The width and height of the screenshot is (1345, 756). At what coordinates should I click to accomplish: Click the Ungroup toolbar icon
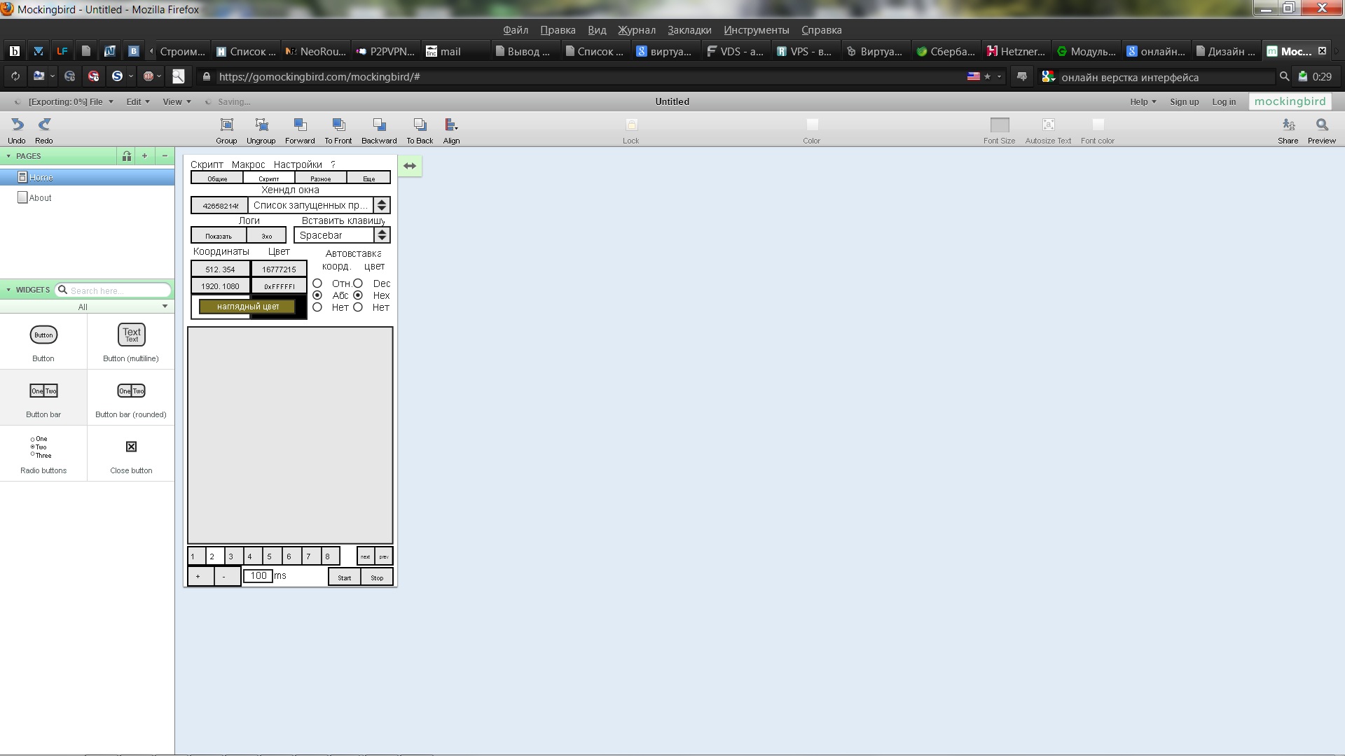261,125
